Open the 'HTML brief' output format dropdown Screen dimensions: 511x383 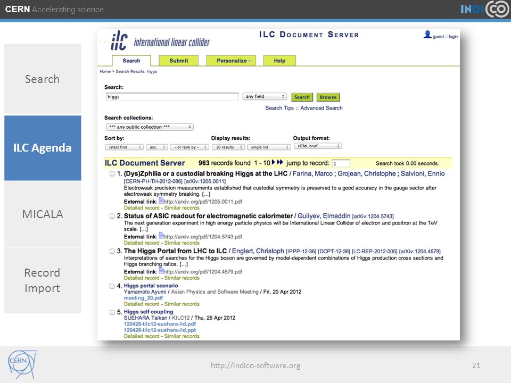tap(318, 146)
